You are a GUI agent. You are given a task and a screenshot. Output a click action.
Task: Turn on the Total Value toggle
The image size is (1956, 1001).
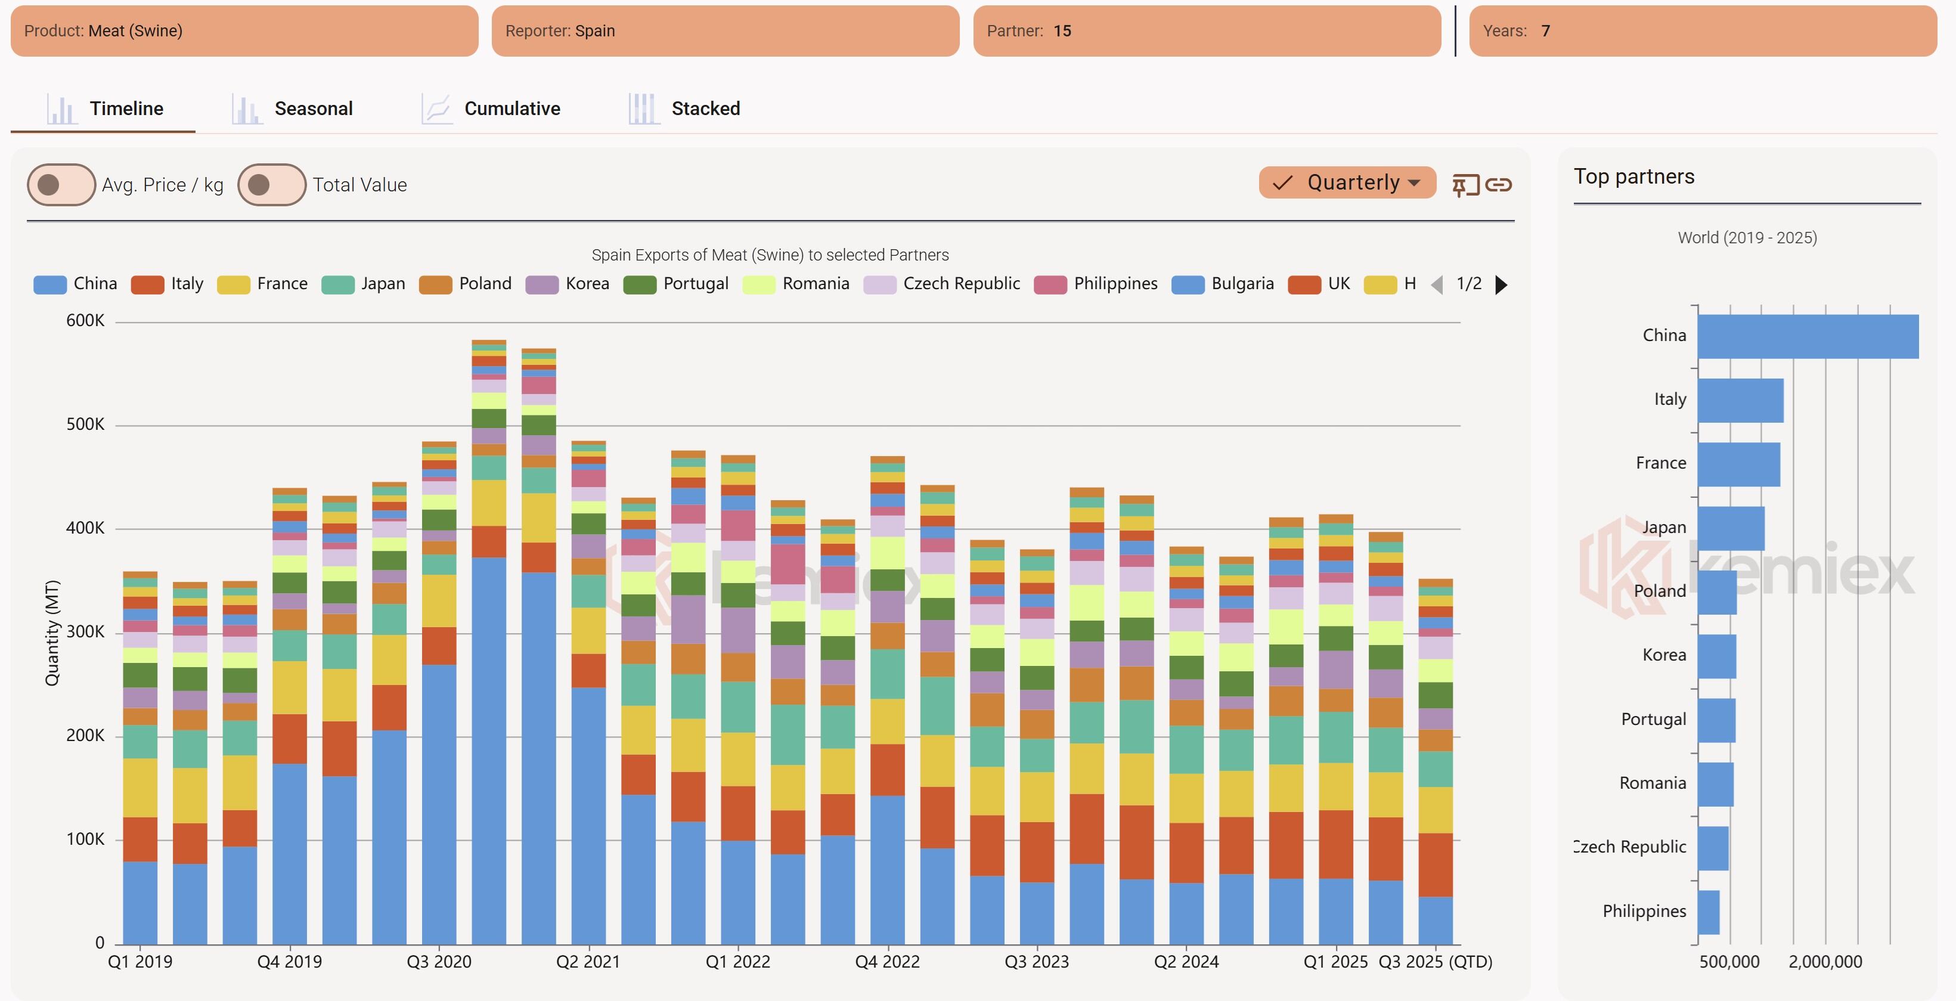pyautogui.click(x=271, y=184)
